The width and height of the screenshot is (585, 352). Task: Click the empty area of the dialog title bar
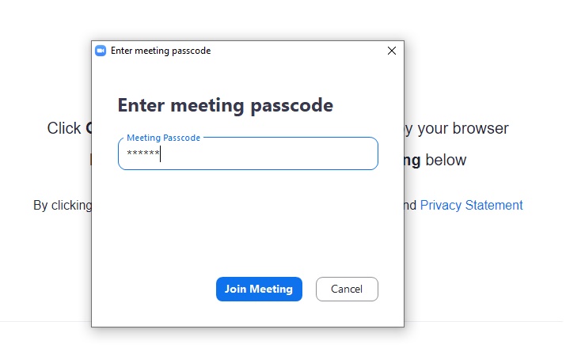(301, 51)
